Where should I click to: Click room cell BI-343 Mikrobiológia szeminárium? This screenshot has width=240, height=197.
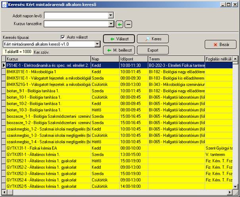coord(176,84)
